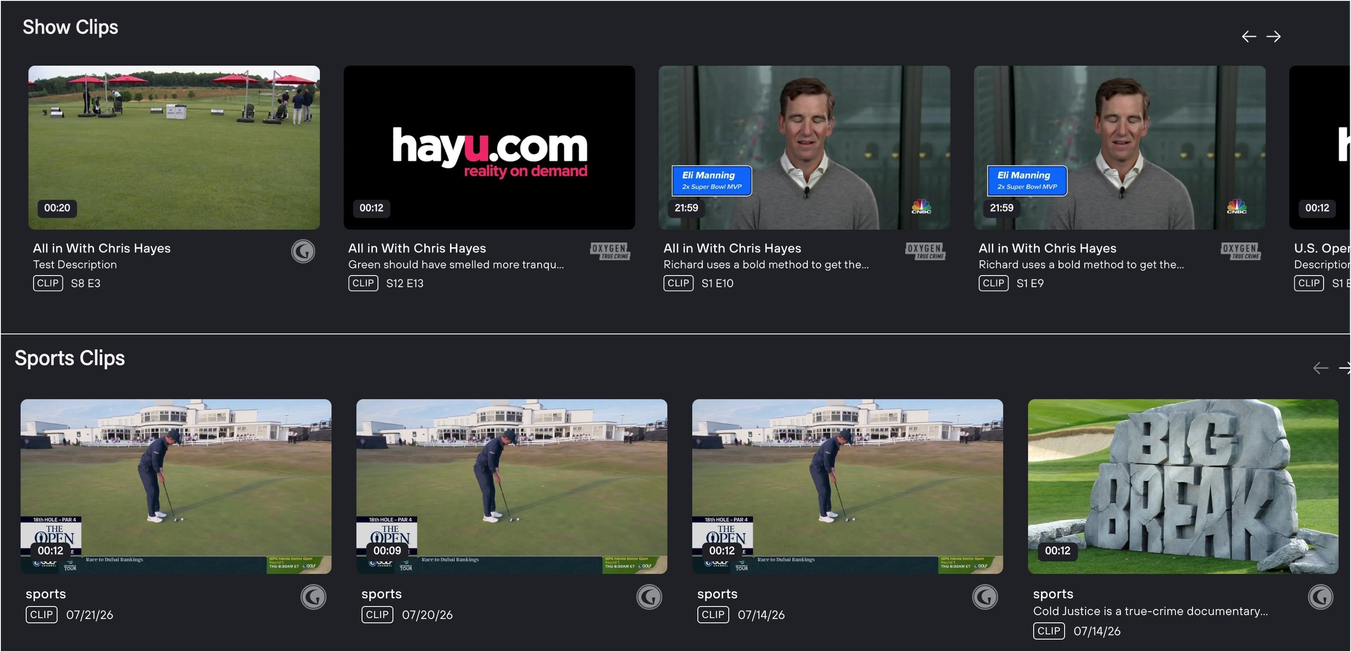Click Oxygen True Crime logo beside S1 E9
The width and height of the screenshot is (1351, 652).
pos(1240,252)
